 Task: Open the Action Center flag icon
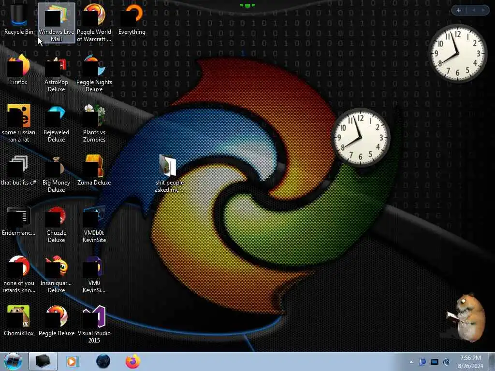[x=422, y=362]
